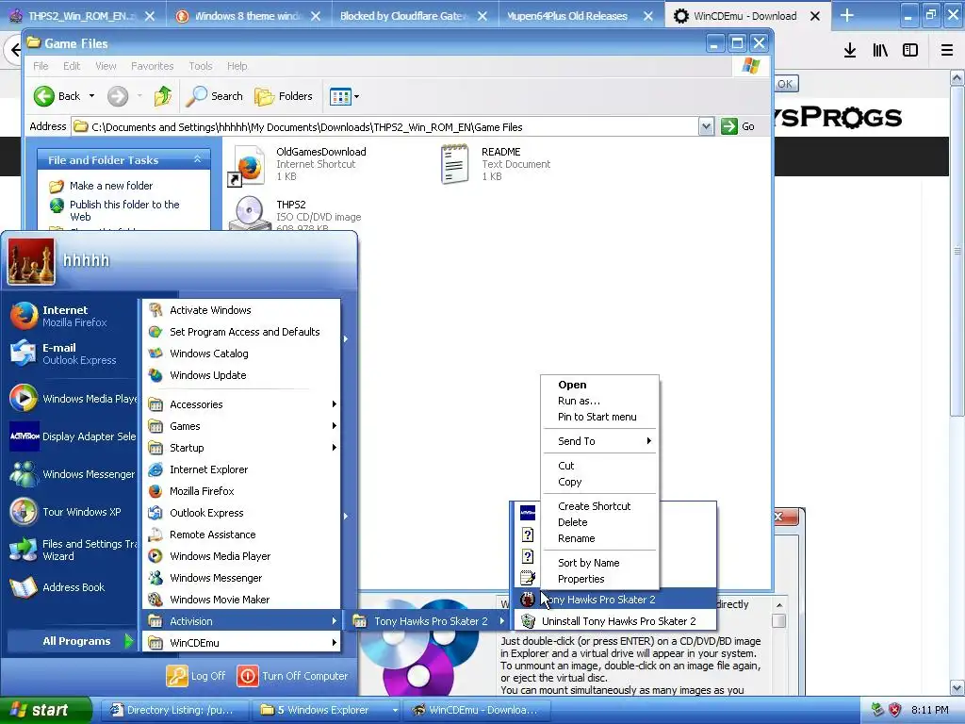Image resolution: width=965 pixels, height=724 pixels.
Task: Click Uninstall Tony Hawks Pro Skater 2
Action: point(614,621)
